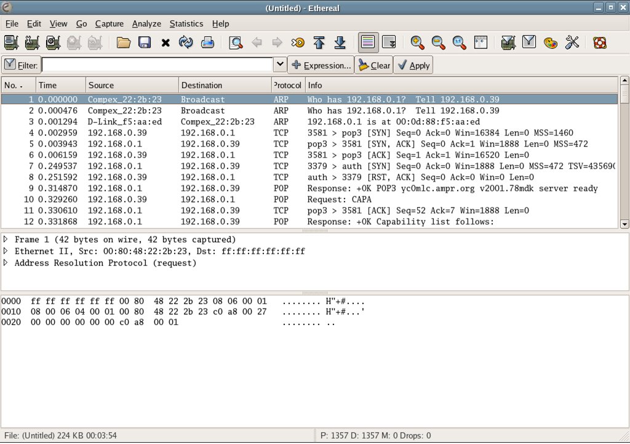
Task: Click the Expression... button
Action: (321, 65)
